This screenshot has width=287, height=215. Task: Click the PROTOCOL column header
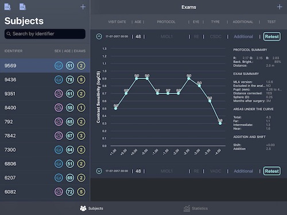pos(166,22)
